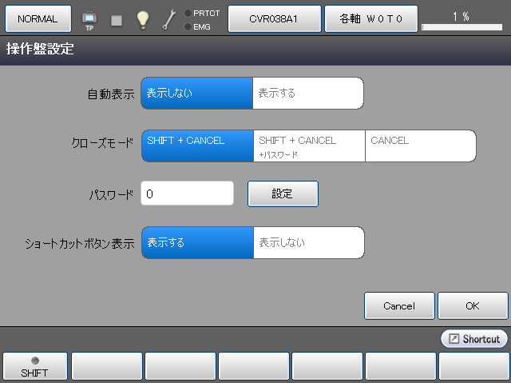Click the パスワード input field
This screenshot has height=383, width=511.
[187, 193]
